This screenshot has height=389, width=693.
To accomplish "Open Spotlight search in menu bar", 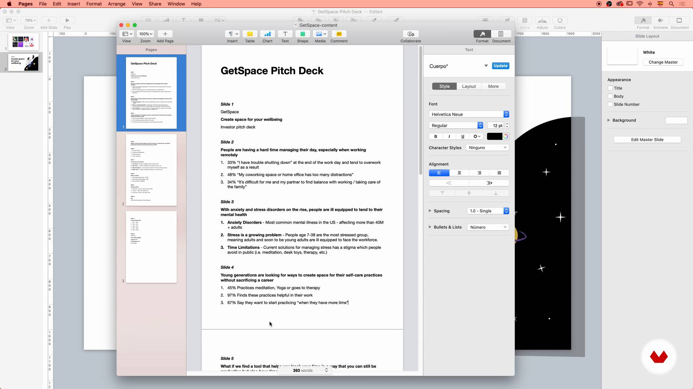I will pos(671,4).
